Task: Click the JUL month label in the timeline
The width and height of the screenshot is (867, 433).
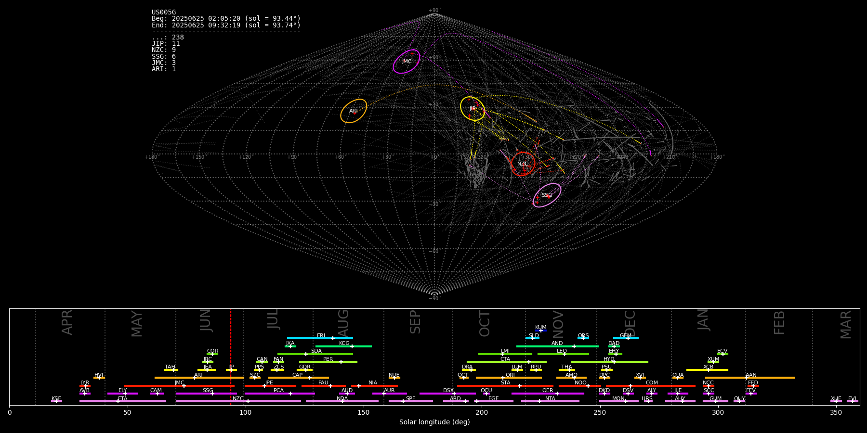Action: point(273,318)
